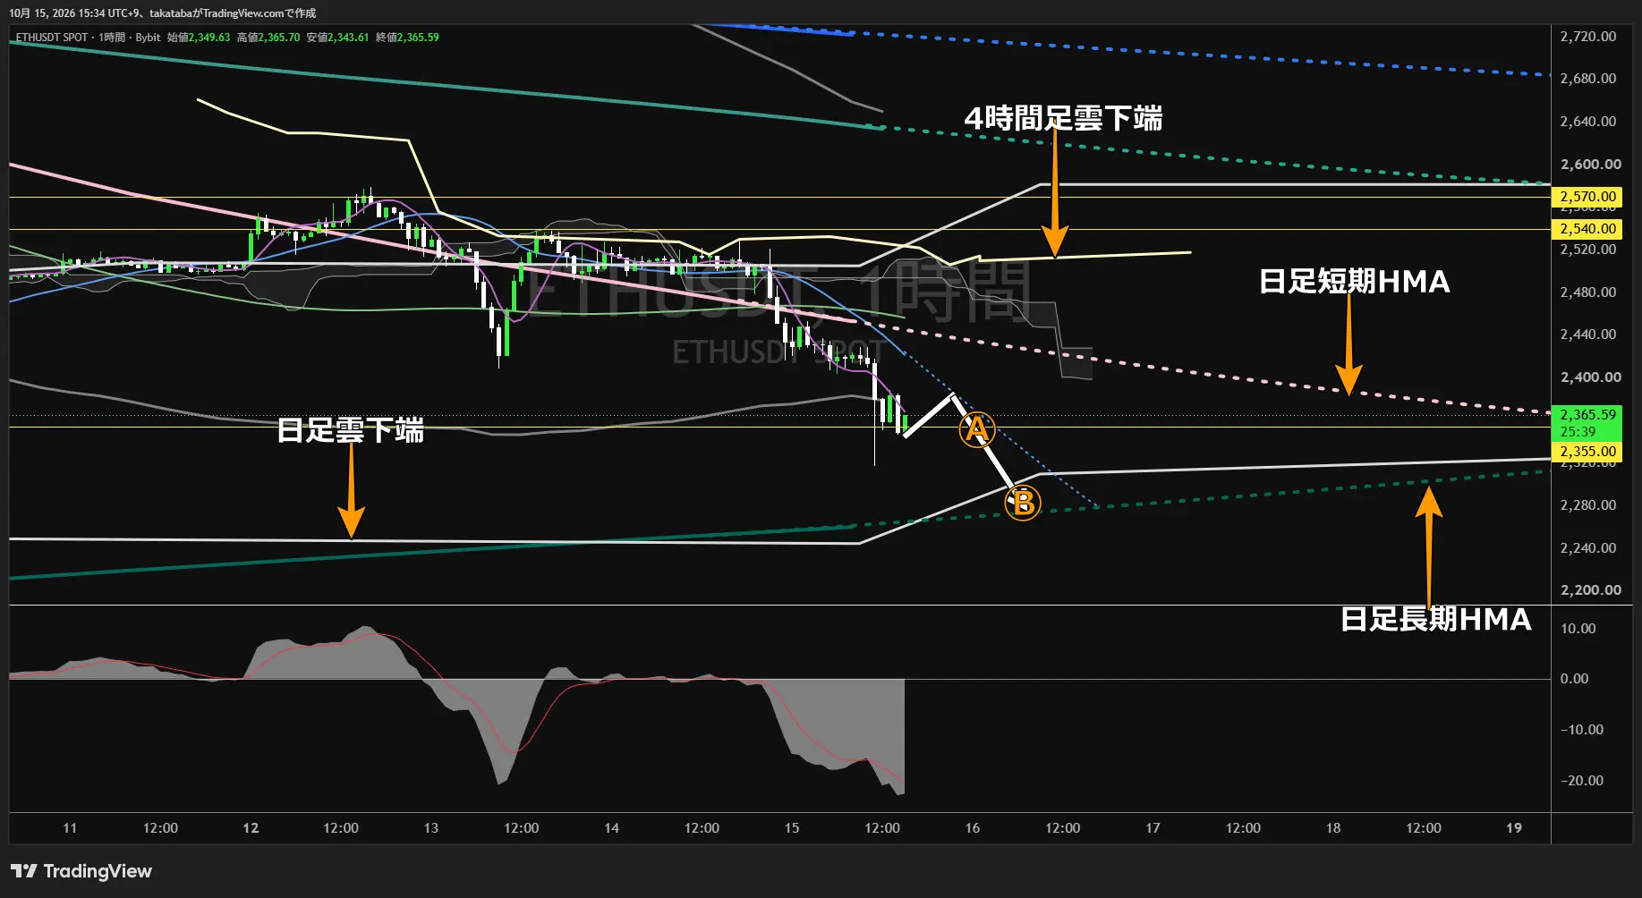Select the yellow 2,570.00 price label

click(1587, 197)
